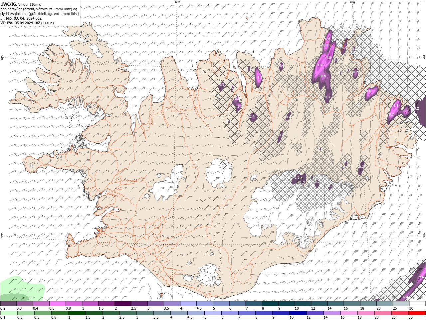Click the '20W' longitude label

pyautogui.click(x=177, y=2)
